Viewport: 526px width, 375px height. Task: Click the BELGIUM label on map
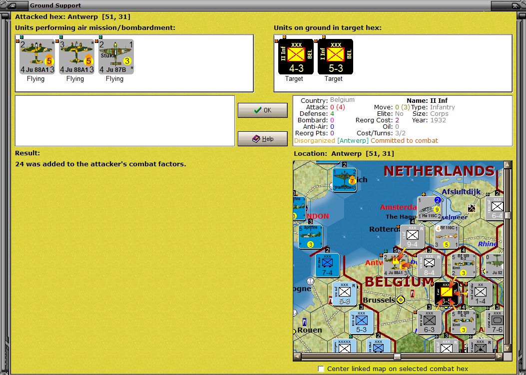tap(399, 282)
